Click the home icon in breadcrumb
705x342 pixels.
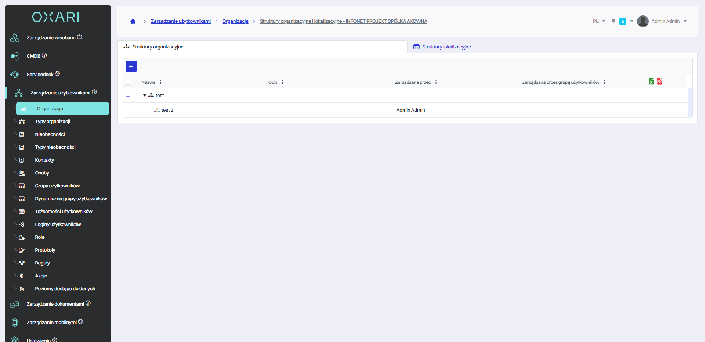click(133, 21)
